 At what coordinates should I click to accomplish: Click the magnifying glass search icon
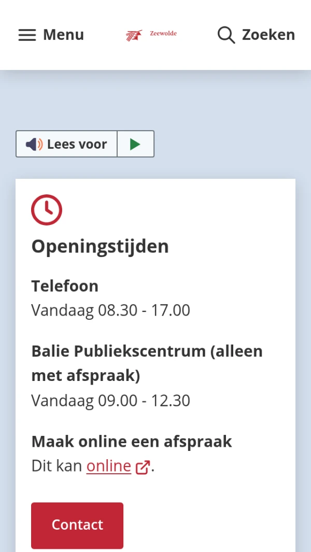pyautogui.click(x=226, y=35)
